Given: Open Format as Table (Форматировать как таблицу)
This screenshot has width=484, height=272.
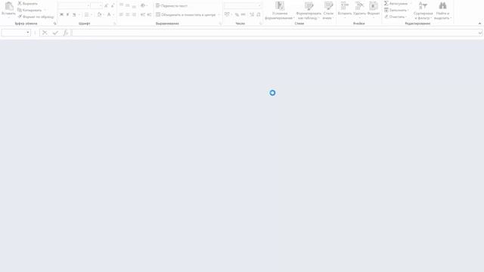Looking at the screenshot, I should point(309,11).
